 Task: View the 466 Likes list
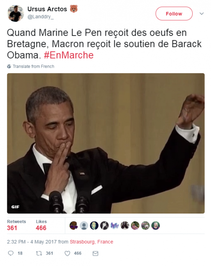[x=41, y=225]
